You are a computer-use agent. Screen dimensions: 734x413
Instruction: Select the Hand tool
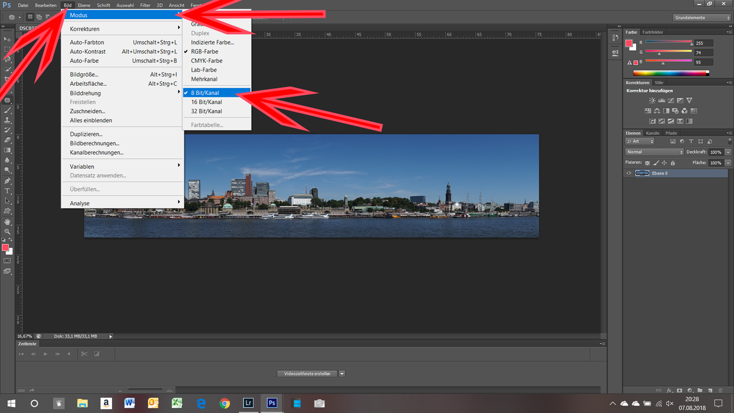pos(7,220)
